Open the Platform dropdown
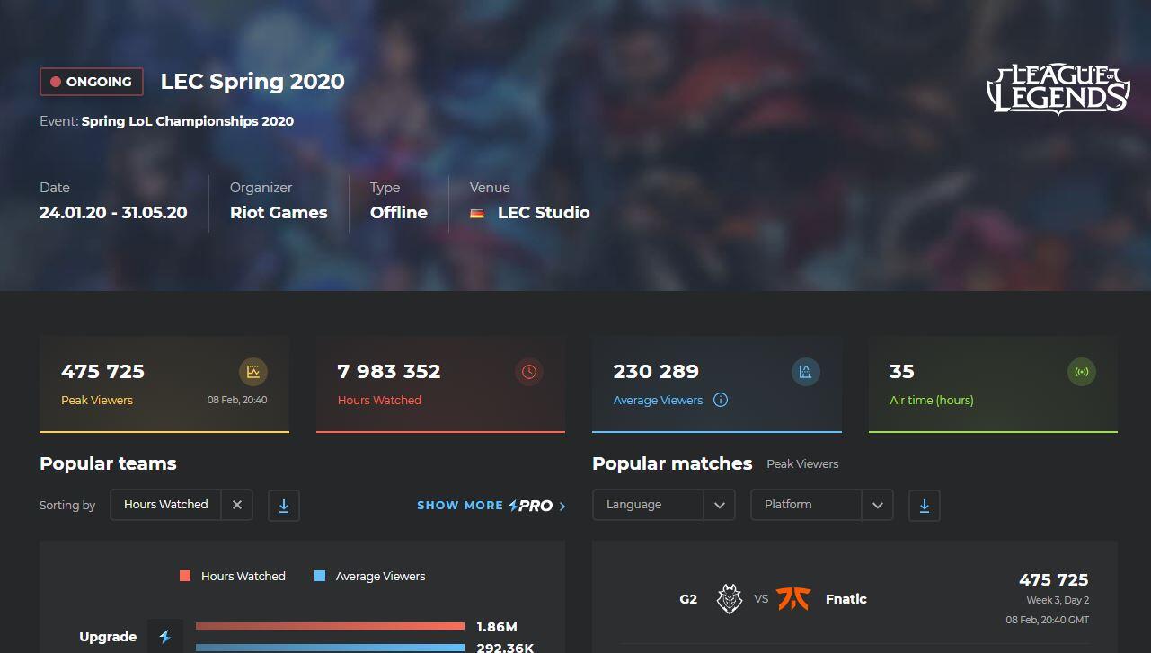Screen dimensions: 1151x653 821,505
